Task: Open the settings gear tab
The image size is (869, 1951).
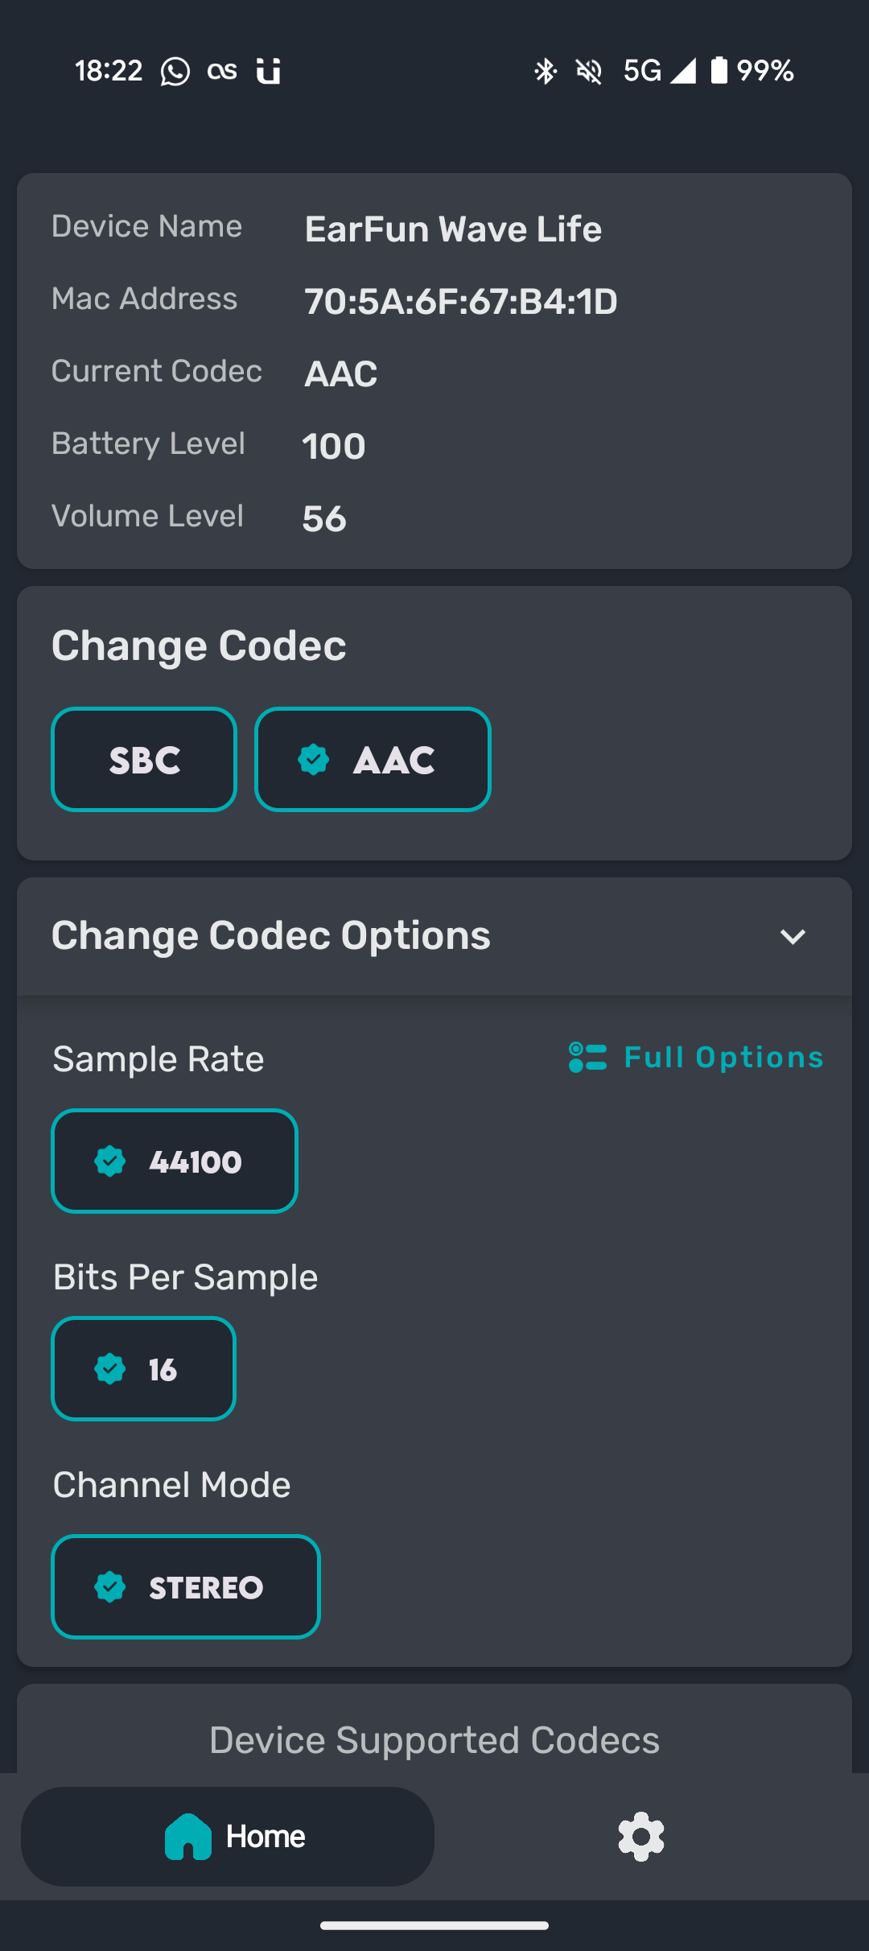Action: pyautogui.click(x=640, y=1836)
